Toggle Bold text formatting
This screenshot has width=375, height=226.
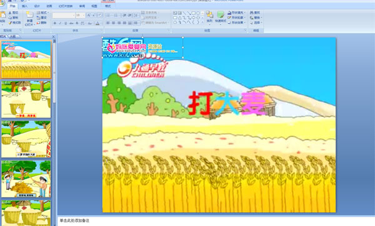(x=55, y=23)
